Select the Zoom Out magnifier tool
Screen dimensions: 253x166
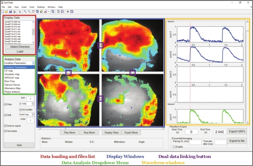click(x=29, y=11)
